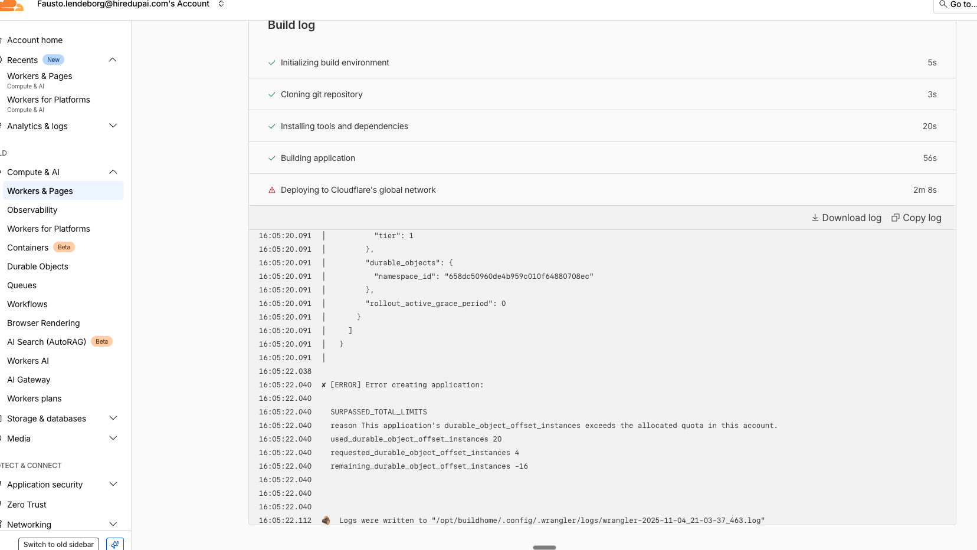Click the warning triangle on the Deploying step
The height and width of the screenshot is (550, 977).
point(272,190)
